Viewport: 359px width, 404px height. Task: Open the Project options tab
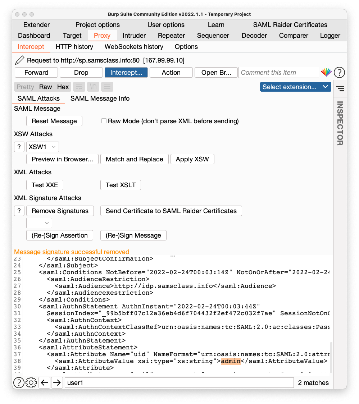97,25
